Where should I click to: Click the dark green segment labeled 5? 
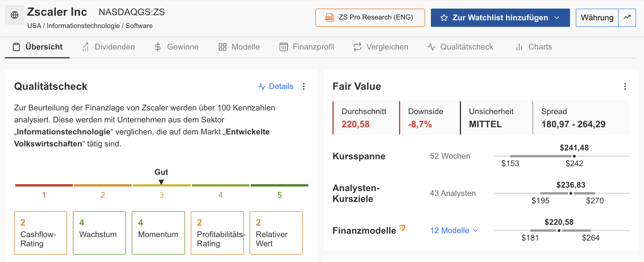(279, 185)
